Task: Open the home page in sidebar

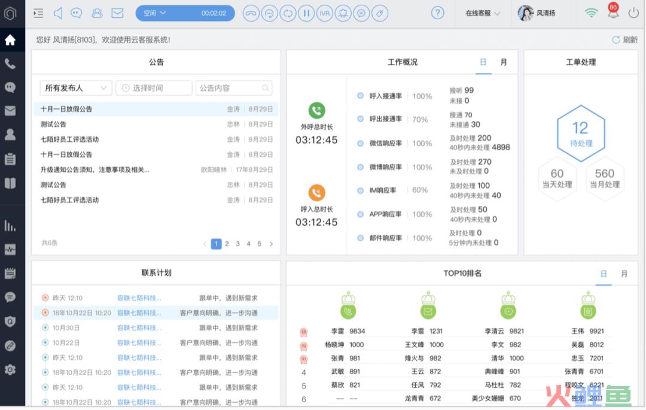Action: [x=10, y=40]
